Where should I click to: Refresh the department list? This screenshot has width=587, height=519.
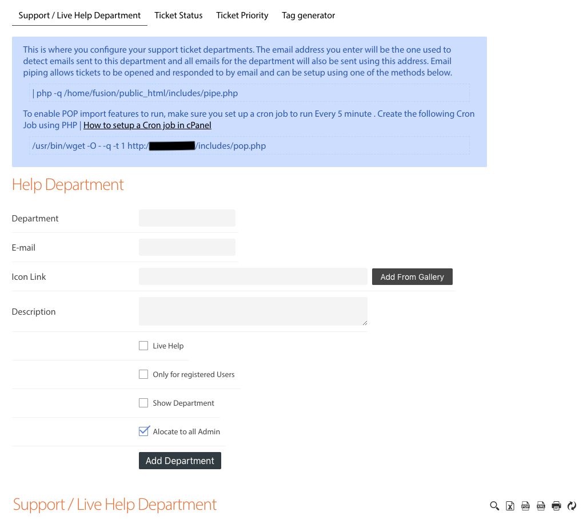(572, 506)
